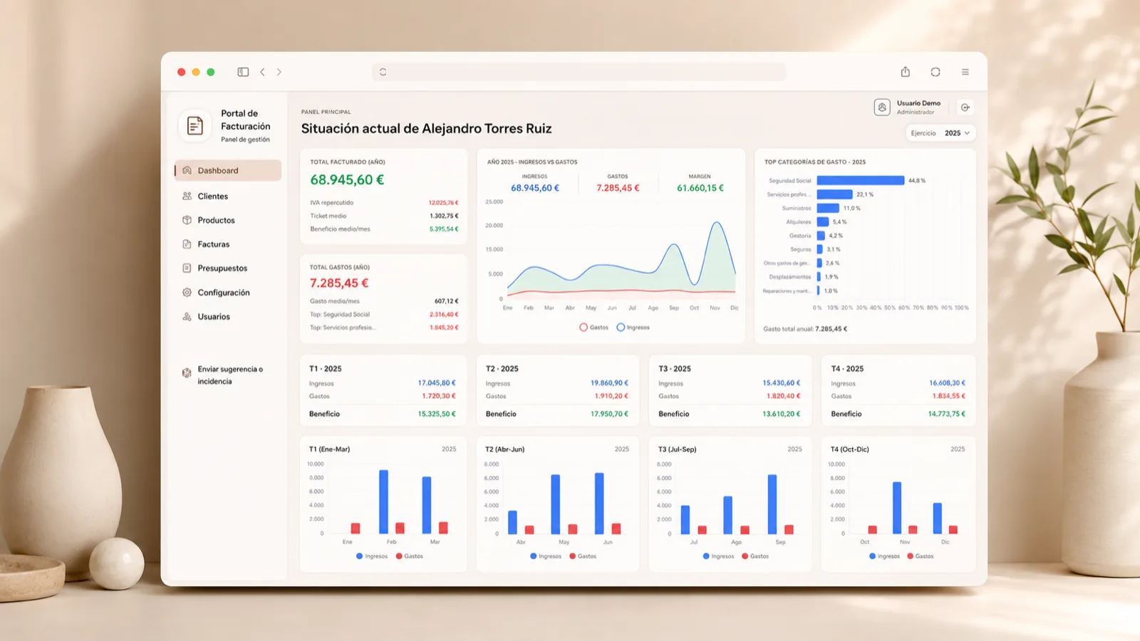Click the tall Feb Ingresos bar in T1 chart
Image resolution: width=1140 pixels, height=641 pixels.
pyautogui.click(x=384, y=502)
